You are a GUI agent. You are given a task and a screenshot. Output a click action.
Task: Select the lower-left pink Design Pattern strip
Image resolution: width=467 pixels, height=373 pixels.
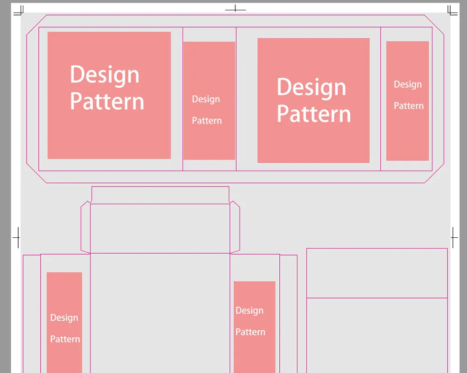[x=64, y=323]
